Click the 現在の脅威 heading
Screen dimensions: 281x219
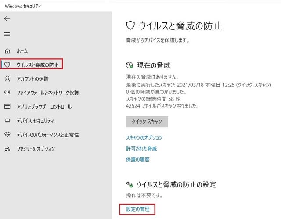pyautogui.click(x=154, y=65)
